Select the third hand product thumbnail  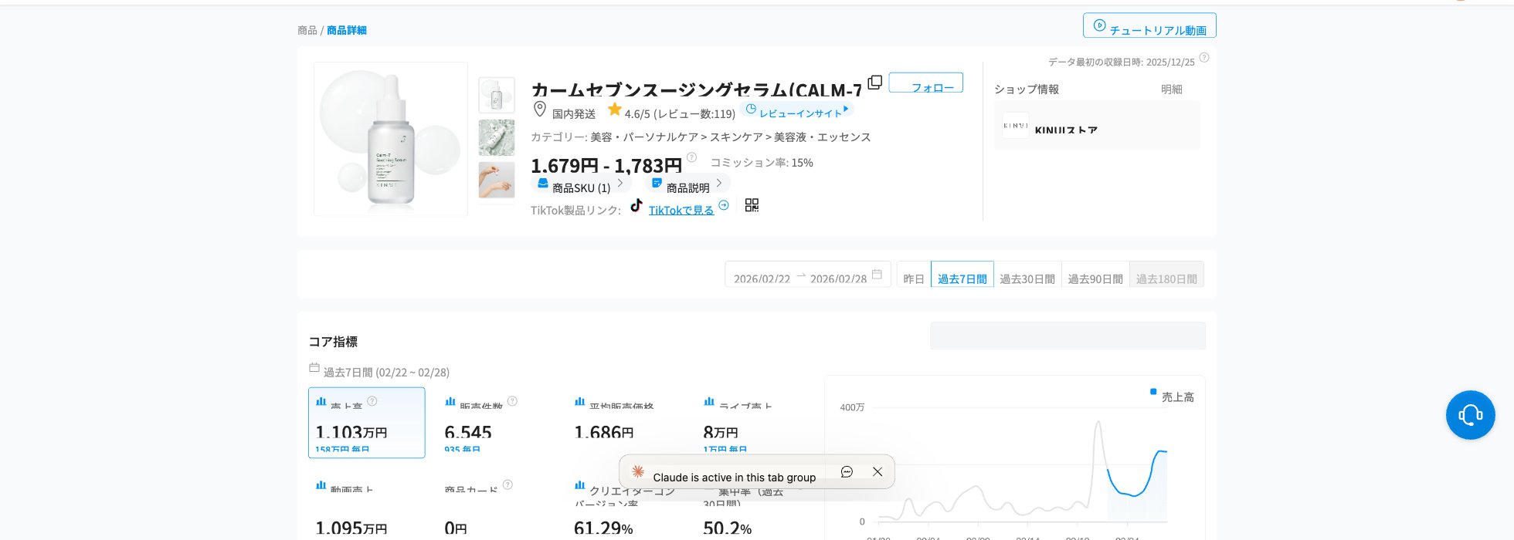[497, 180]
